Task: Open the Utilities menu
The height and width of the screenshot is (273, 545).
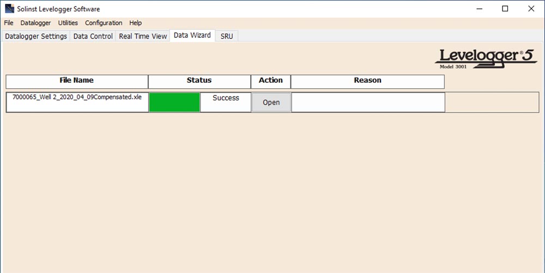Action: [68, 23]
